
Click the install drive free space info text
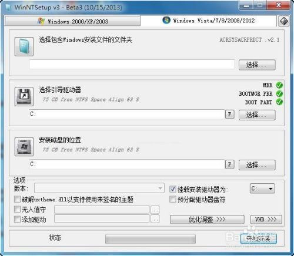91,150
